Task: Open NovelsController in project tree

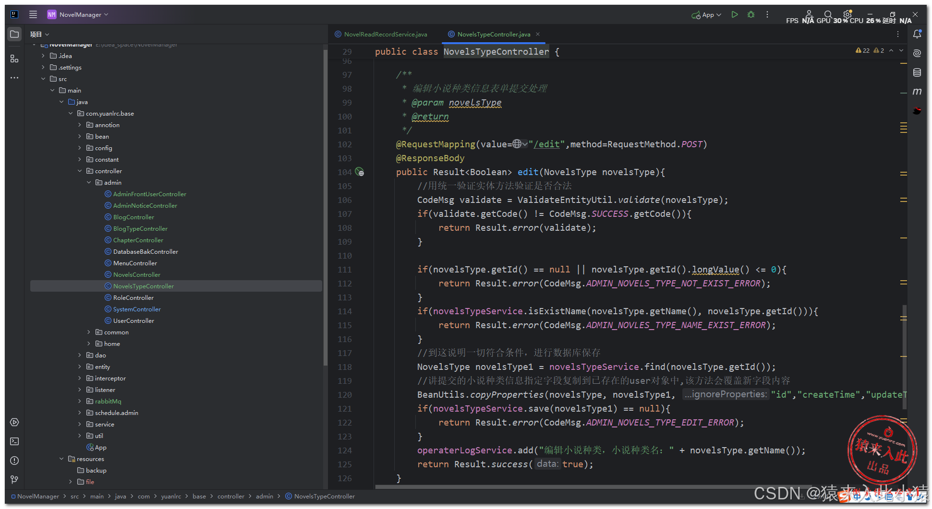Action: pyautogui.click(x=136, y=274)
